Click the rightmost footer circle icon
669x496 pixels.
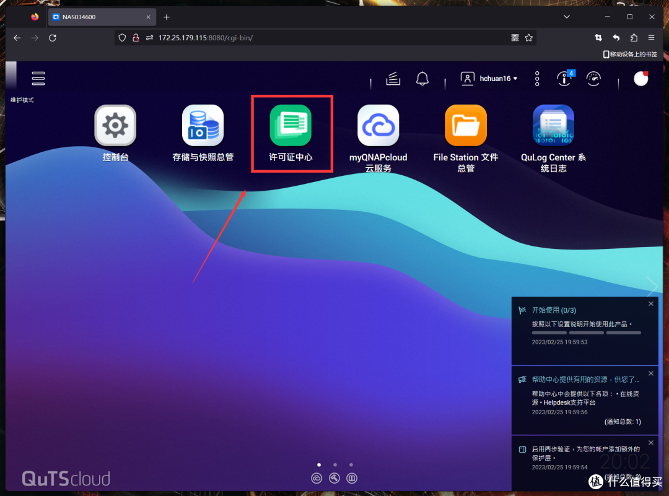(x=352, y=478)
